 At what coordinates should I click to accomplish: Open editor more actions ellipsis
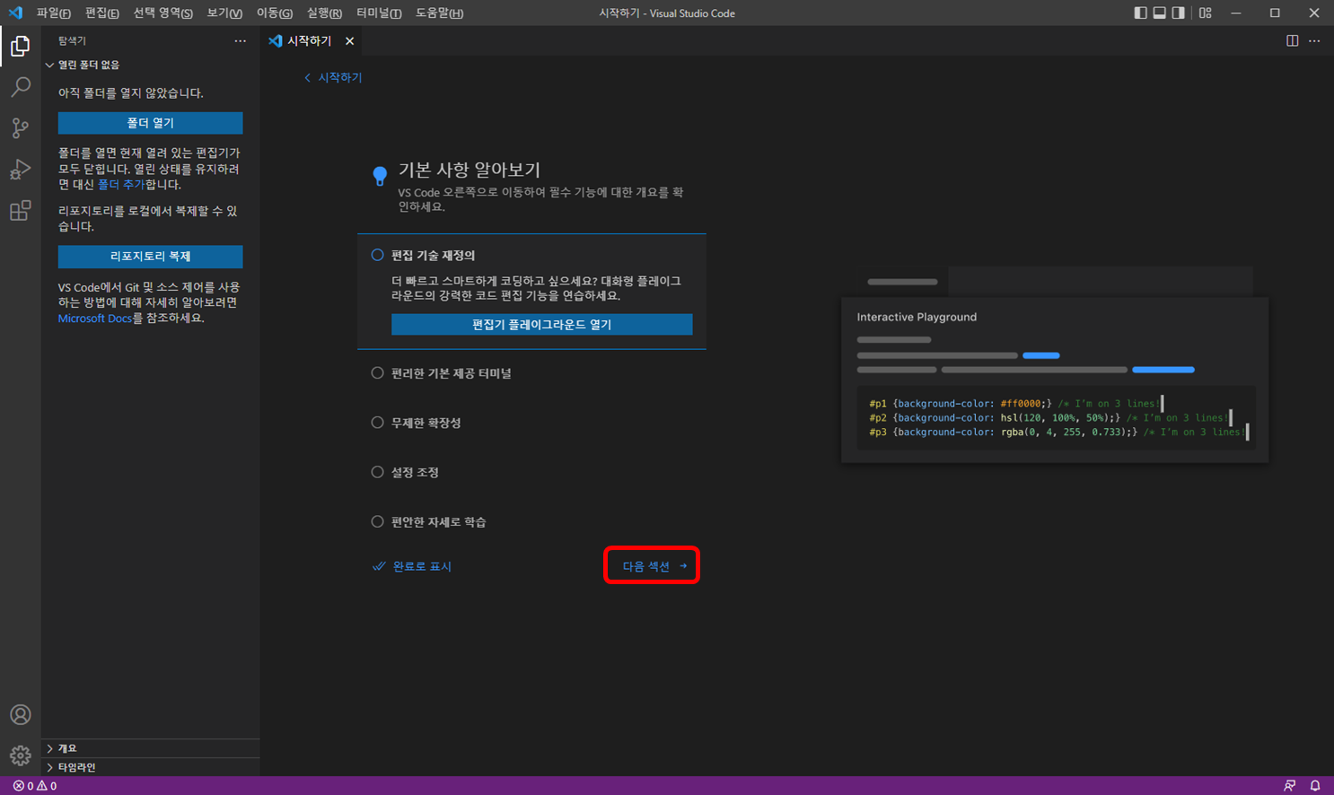click(x=1314, y=40)
